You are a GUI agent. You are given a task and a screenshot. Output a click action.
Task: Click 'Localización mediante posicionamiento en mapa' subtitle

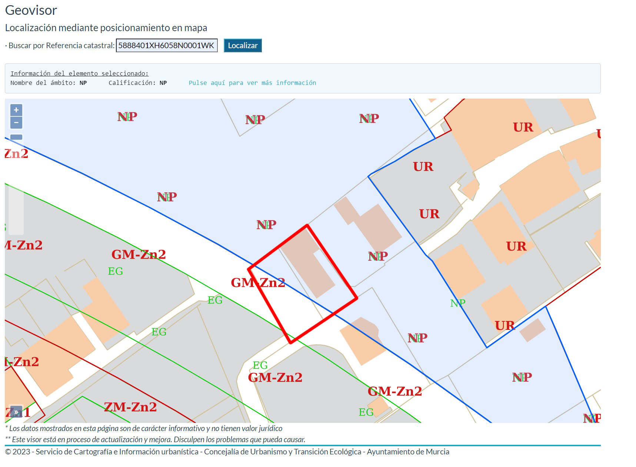click(106, 28)
